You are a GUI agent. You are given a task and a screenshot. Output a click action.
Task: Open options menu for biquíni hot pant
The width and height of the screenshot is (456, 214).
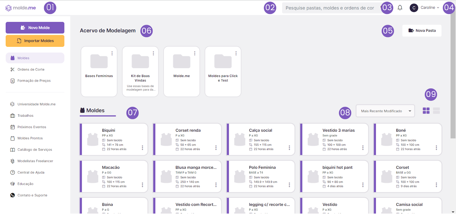(363, 185)
